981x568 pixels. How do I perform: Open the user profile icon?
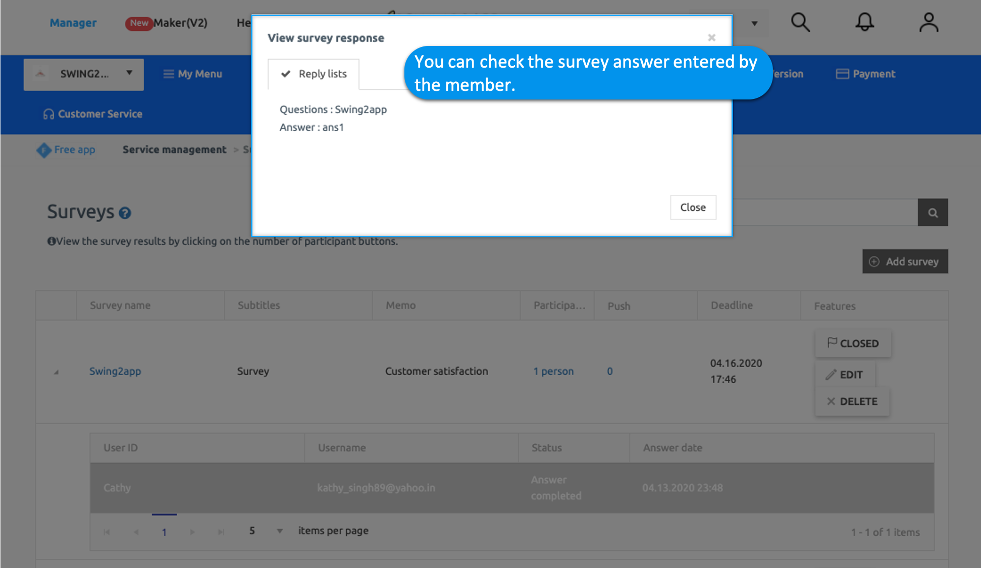(928, 23)
